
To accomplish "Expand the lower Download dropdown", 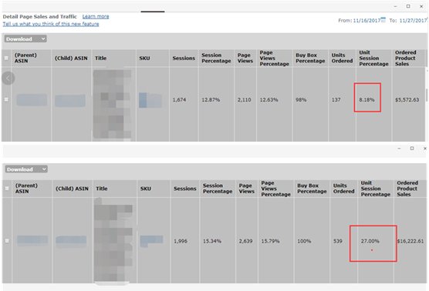I will pos(26,169).
